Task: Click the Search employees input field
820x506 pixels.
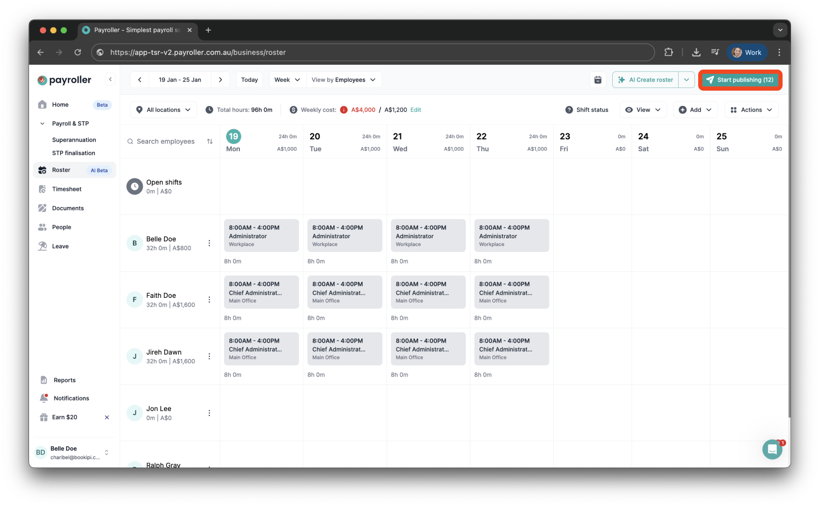Action: pyautogui.click(x=166, y=141)
